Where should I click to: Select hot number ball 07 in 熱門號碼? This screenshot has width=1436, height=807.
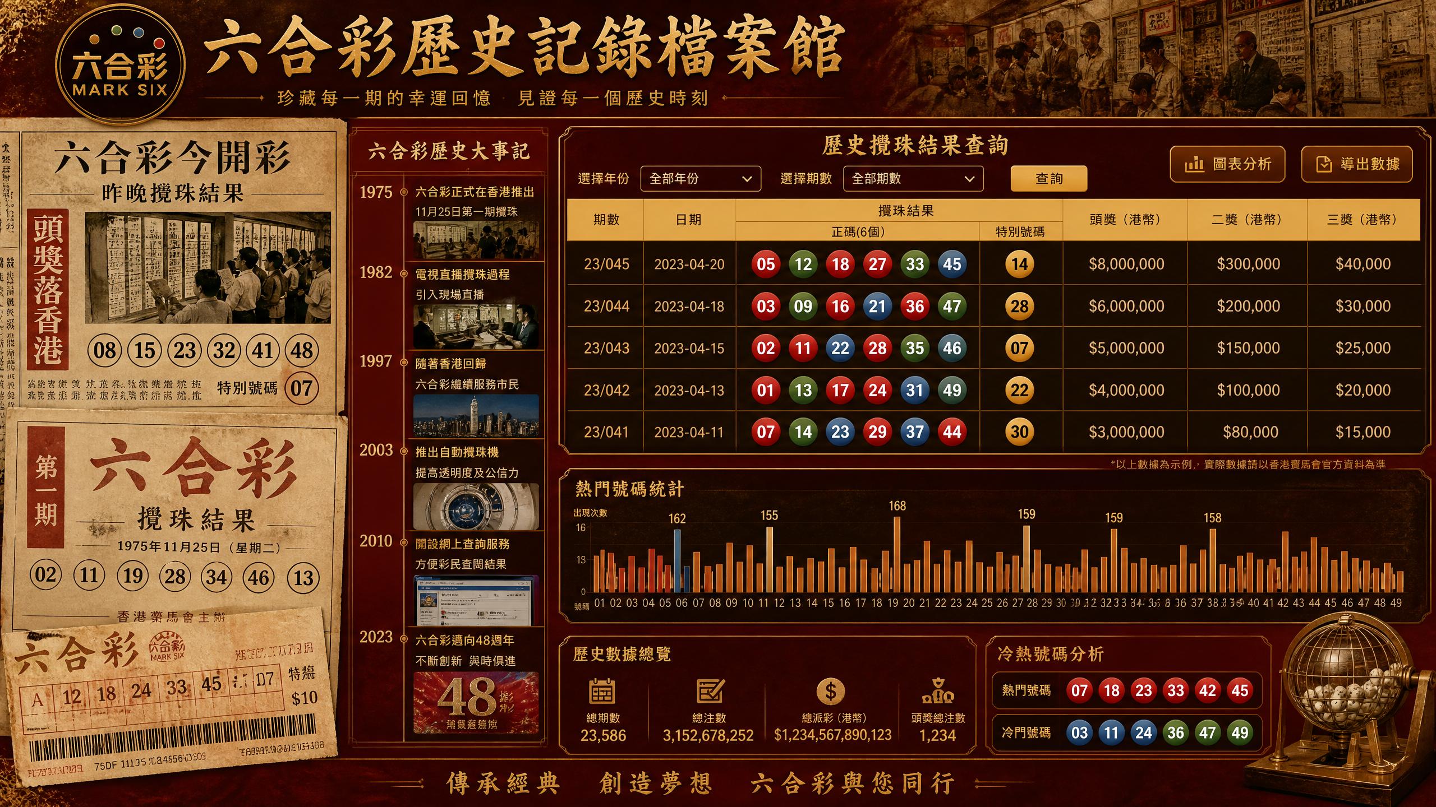coord(1080,690)
